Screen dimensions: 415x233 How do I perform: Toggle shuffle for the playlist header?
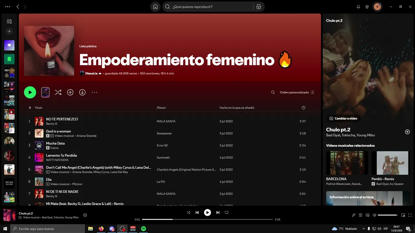click(58, 93)
